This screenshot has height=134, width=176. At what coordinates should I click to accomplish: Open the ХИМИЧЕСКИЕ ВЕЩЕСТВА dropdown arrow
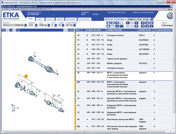coord(152,19)
